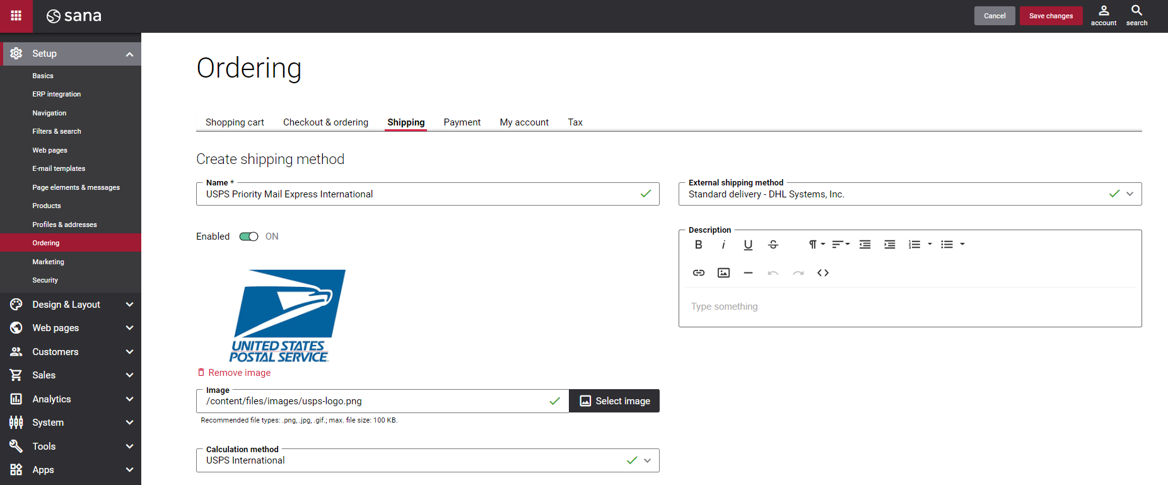Viewport: 1168px width, 485px height.
Task: Click the Design & Layout palette icon
Action: (x=16, y=305)
